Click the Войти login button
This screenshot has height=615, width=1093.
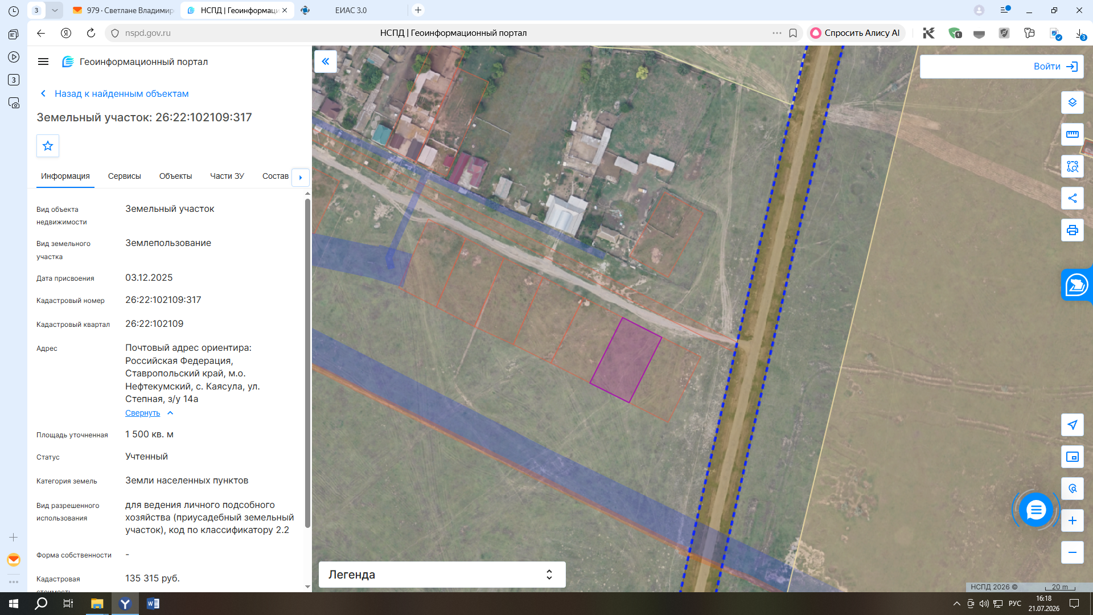pos(1001,67)
